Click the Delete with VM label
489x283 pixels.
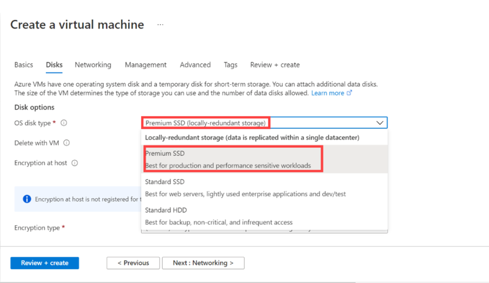point(36,143)
